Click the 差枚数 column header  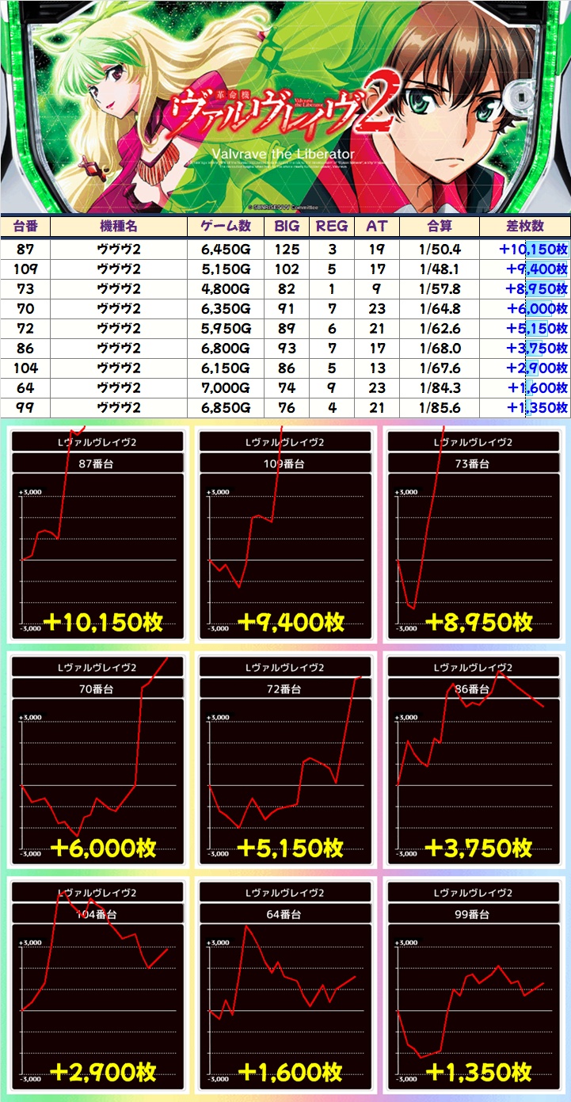(524, 227)
